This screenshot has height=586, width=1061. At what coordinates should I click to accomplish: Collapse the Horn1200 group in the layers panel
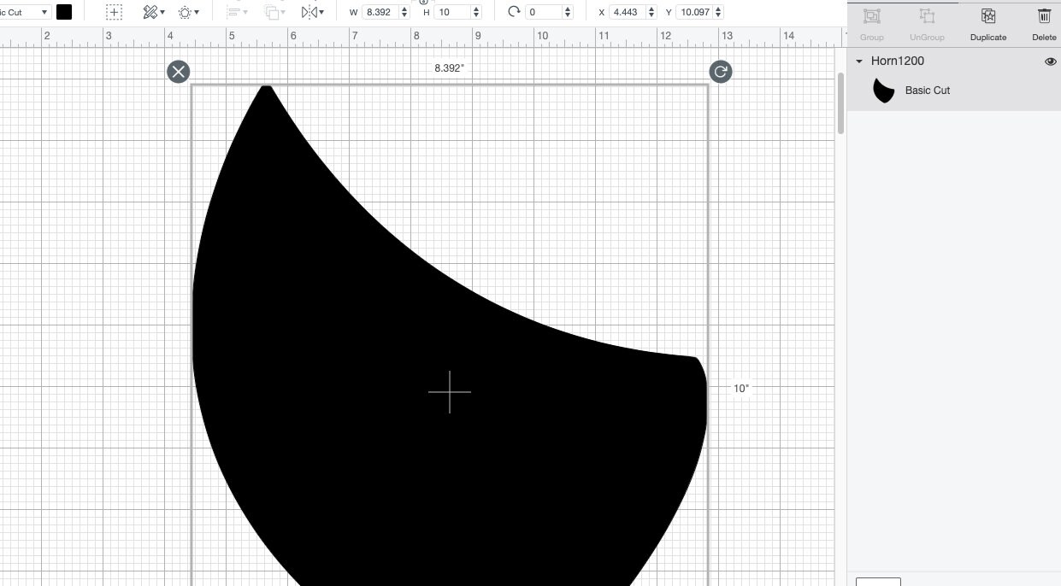(x=859, y=61)
